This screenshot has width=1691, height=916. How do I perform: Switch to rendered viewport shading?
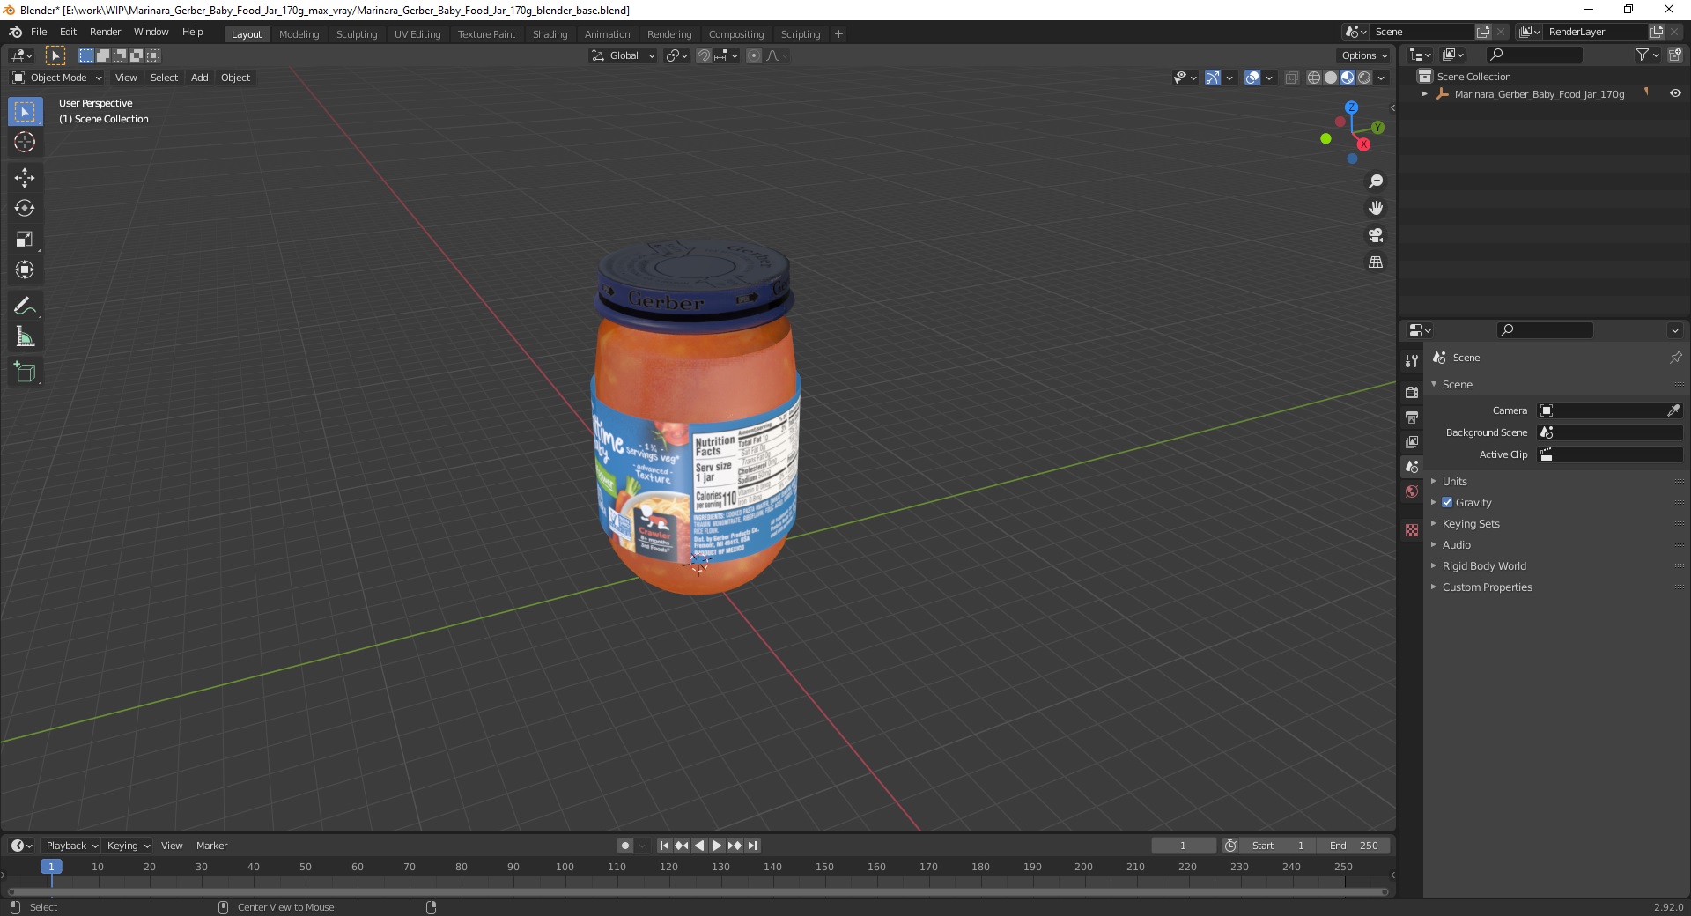1364,78
